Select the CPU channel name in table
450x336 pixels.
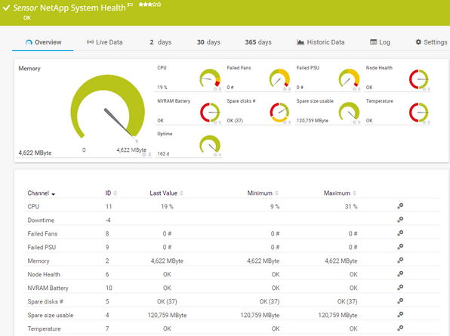(x=33, y=207)
